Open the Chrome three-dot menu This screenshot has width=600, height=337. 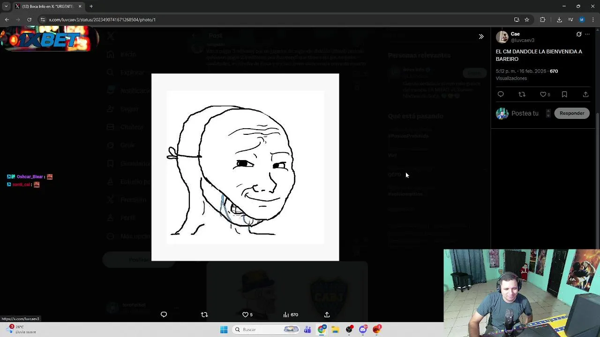[593, 20]
